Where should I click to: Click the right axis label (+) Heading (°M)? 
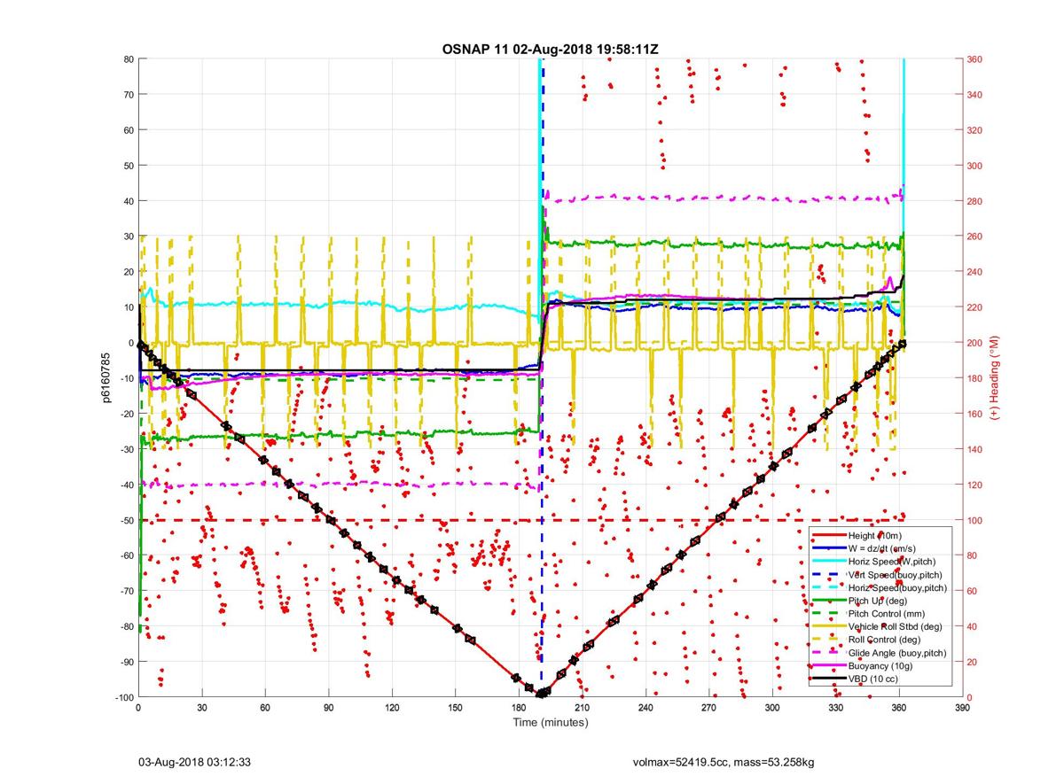pos(994,378)
